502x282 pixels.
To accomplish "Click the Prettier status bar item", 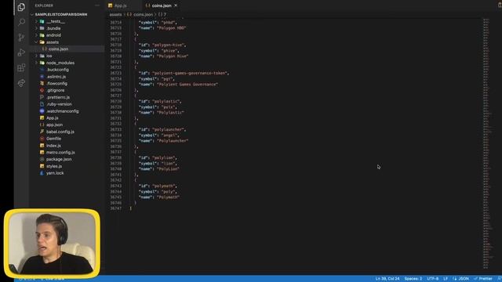I will point(483,279).
